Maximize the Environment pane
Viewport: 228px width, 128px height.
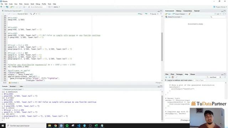tap(224, 11)
